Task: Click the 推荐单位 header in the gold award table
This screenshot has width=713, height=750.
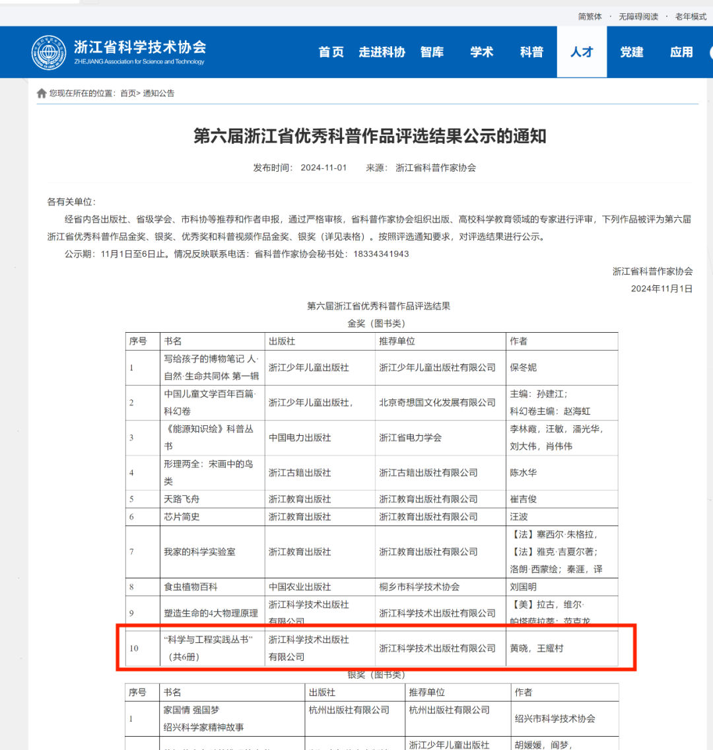Action: 397,341
